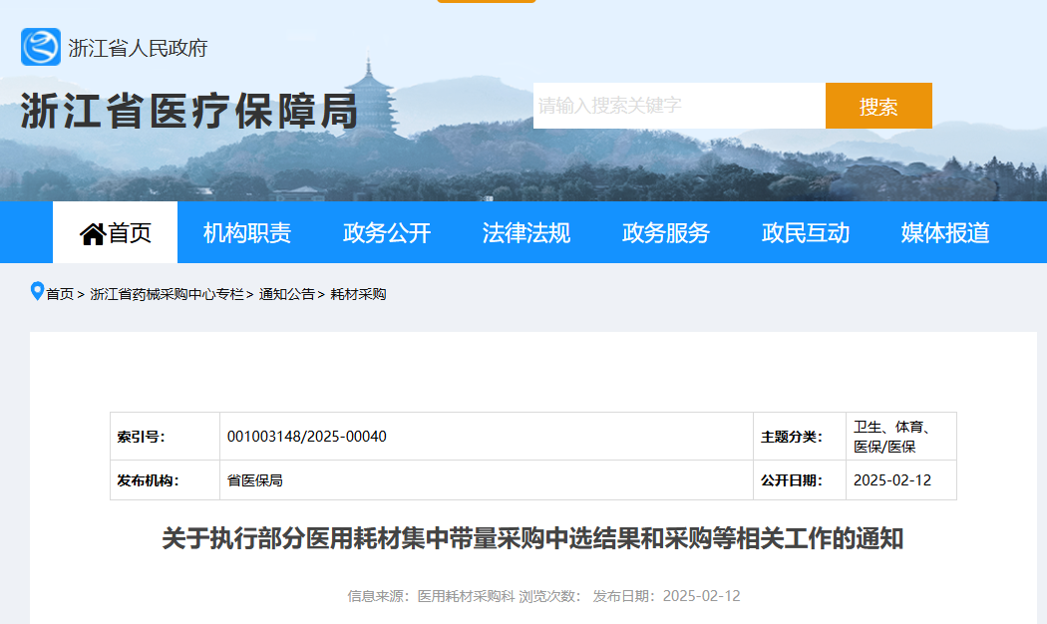The width and height of the screenshot is (1047, 624).
Task: Navigate to the 政民互动 section
Action: pos(806,233)
